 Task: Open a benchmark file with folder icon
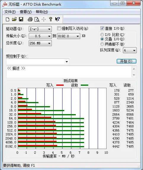point(14,20)
